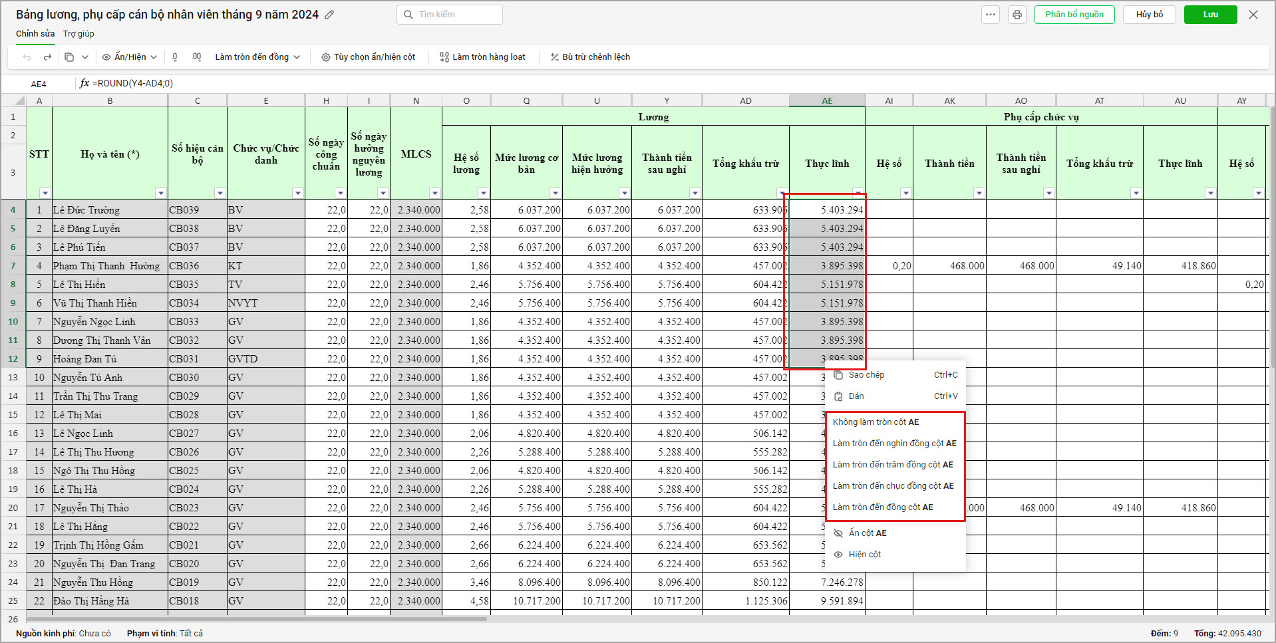Expand the dropdown arrow beside the copy icon
The height and width of the screenshot is (643, 1276).
click(x=85, y=57)
